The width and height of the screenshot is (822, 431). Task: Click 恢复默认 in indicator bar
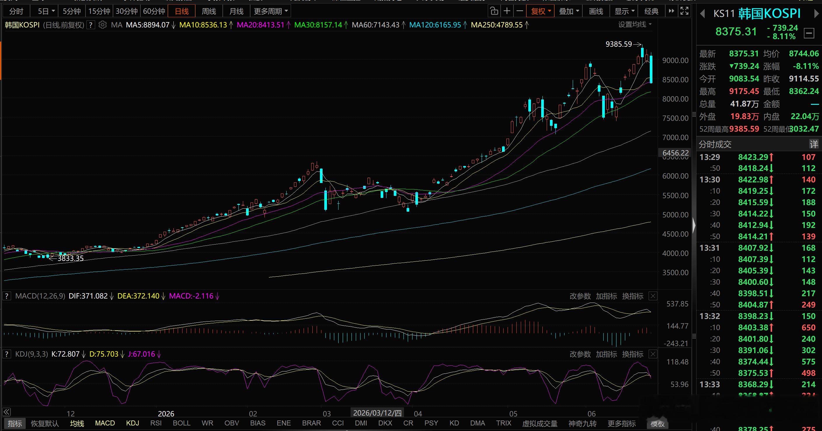45,423
